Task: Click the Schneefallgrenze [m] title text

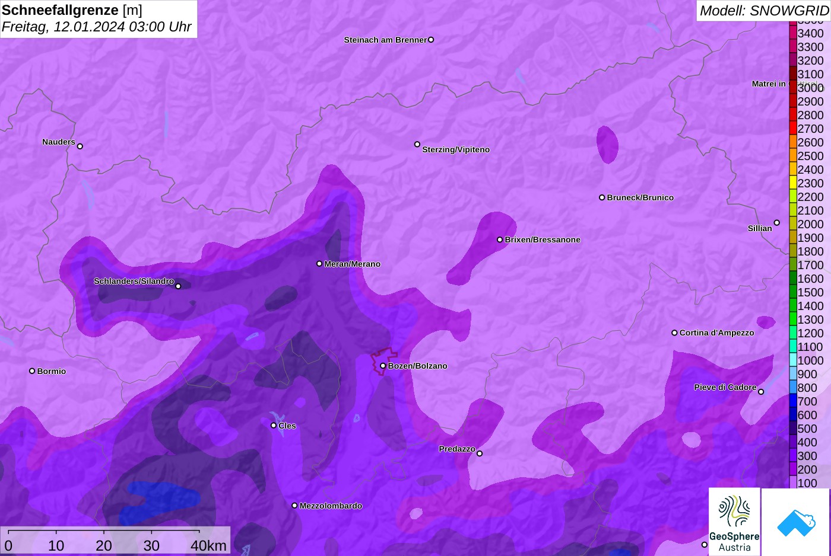Action: point(72,10)
